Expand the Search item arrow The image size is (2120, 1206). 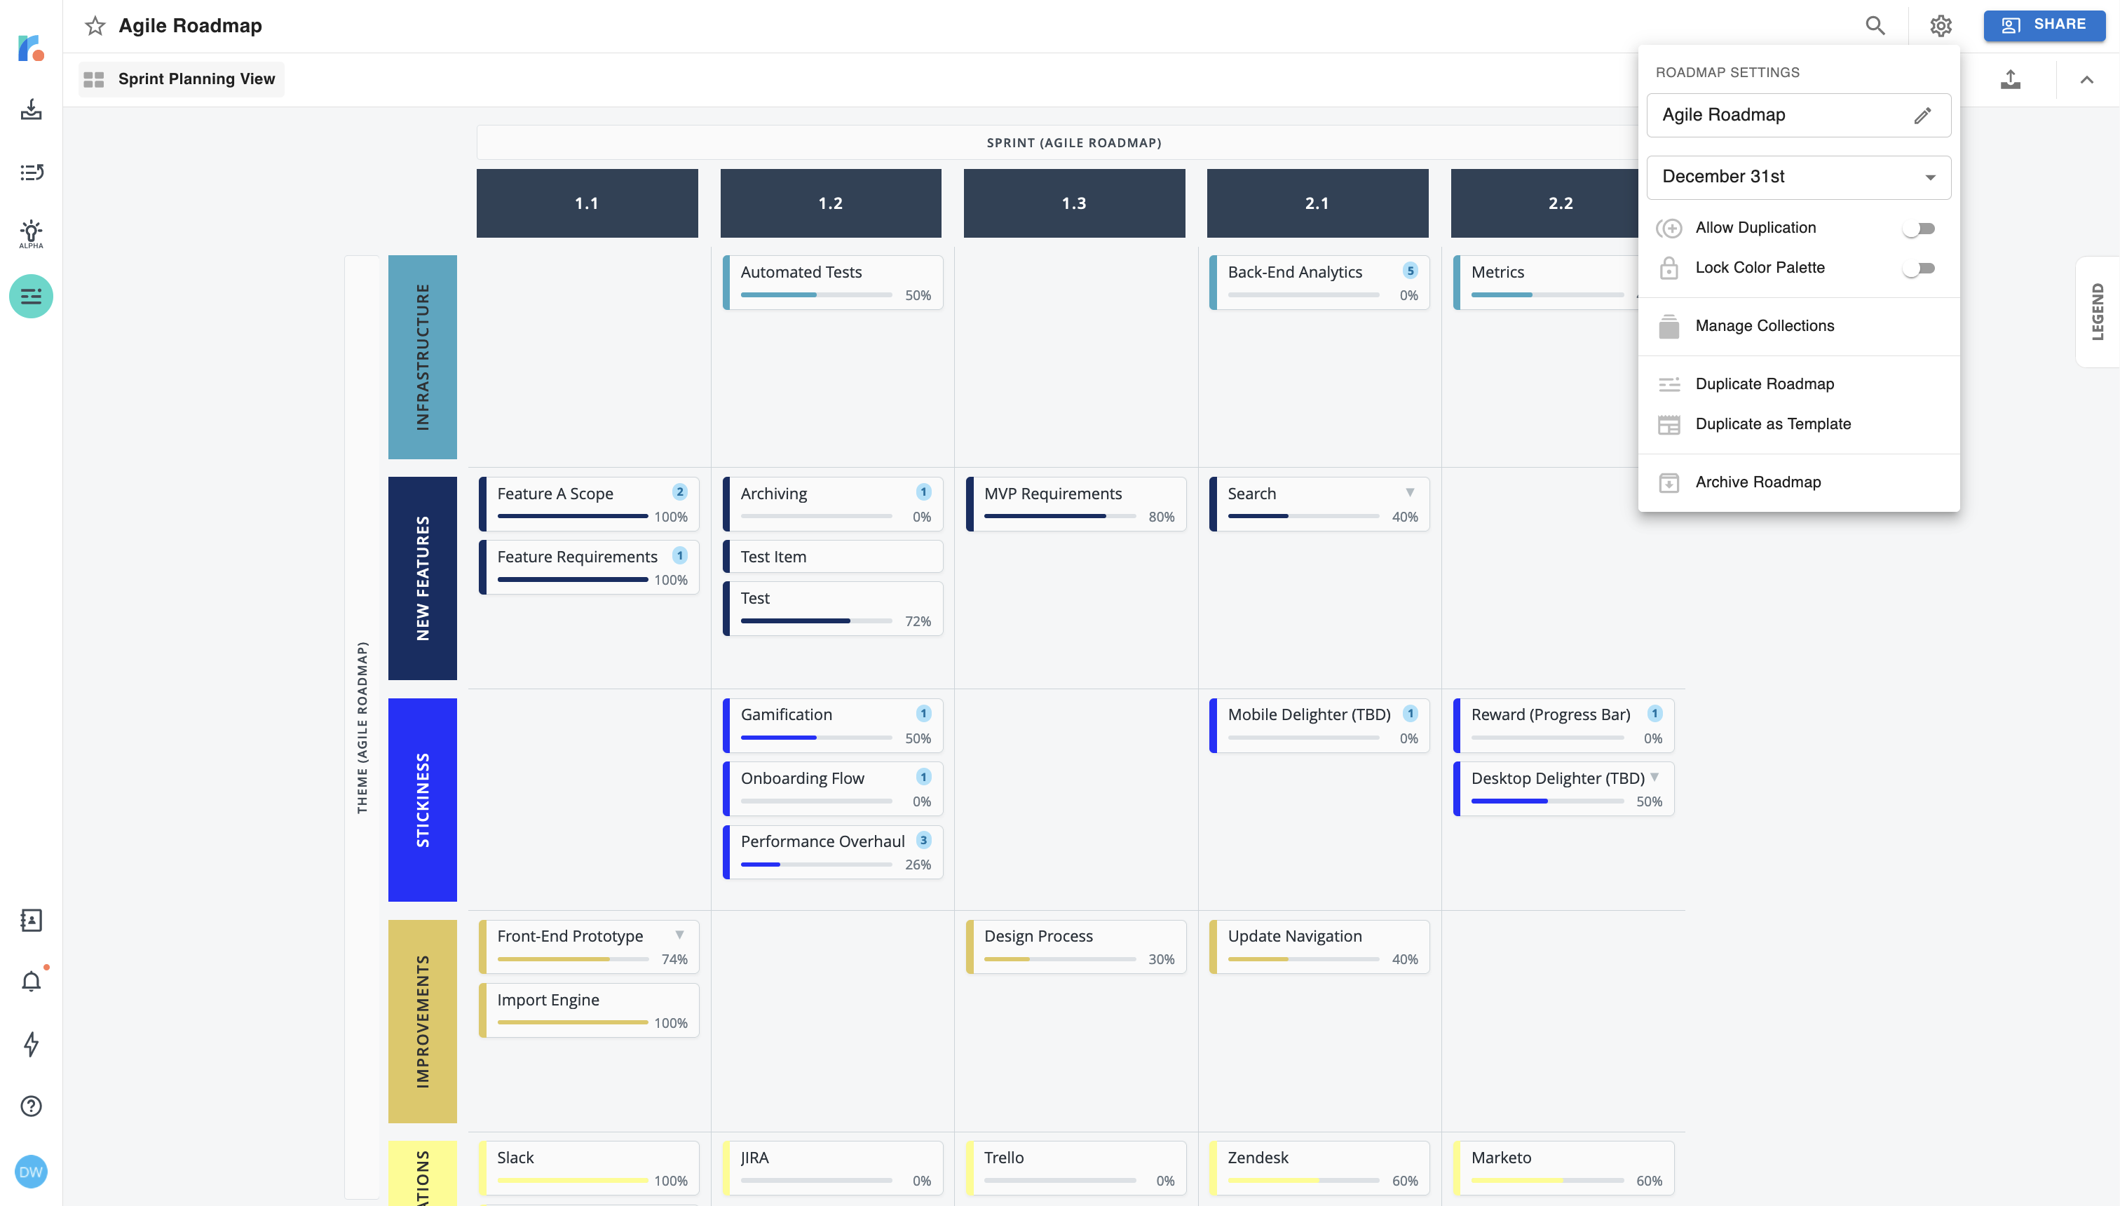[x=1409, y=493]
